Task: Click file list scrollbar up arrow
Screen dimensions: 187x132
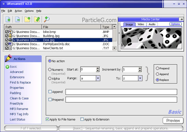Action: 114,26
